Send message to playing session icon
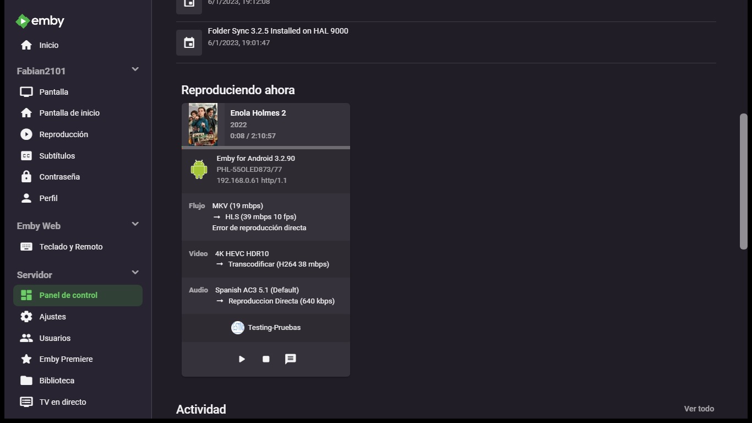 pyautogui.click(x=290, y=359)
